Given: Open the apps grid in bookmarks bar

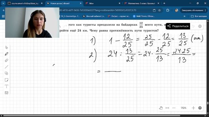Looking at the screenshot, I should click(x=3, y=16).
